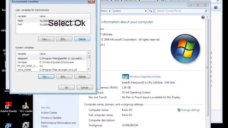
Task: Click the help icon in System window
Action: click(x=203, y=17)
